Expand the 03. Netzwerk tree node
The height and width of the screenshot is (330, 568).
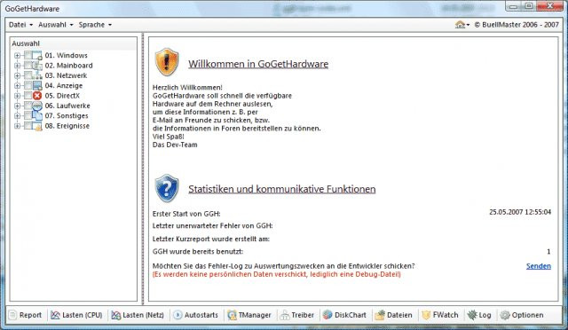[17, 75]
